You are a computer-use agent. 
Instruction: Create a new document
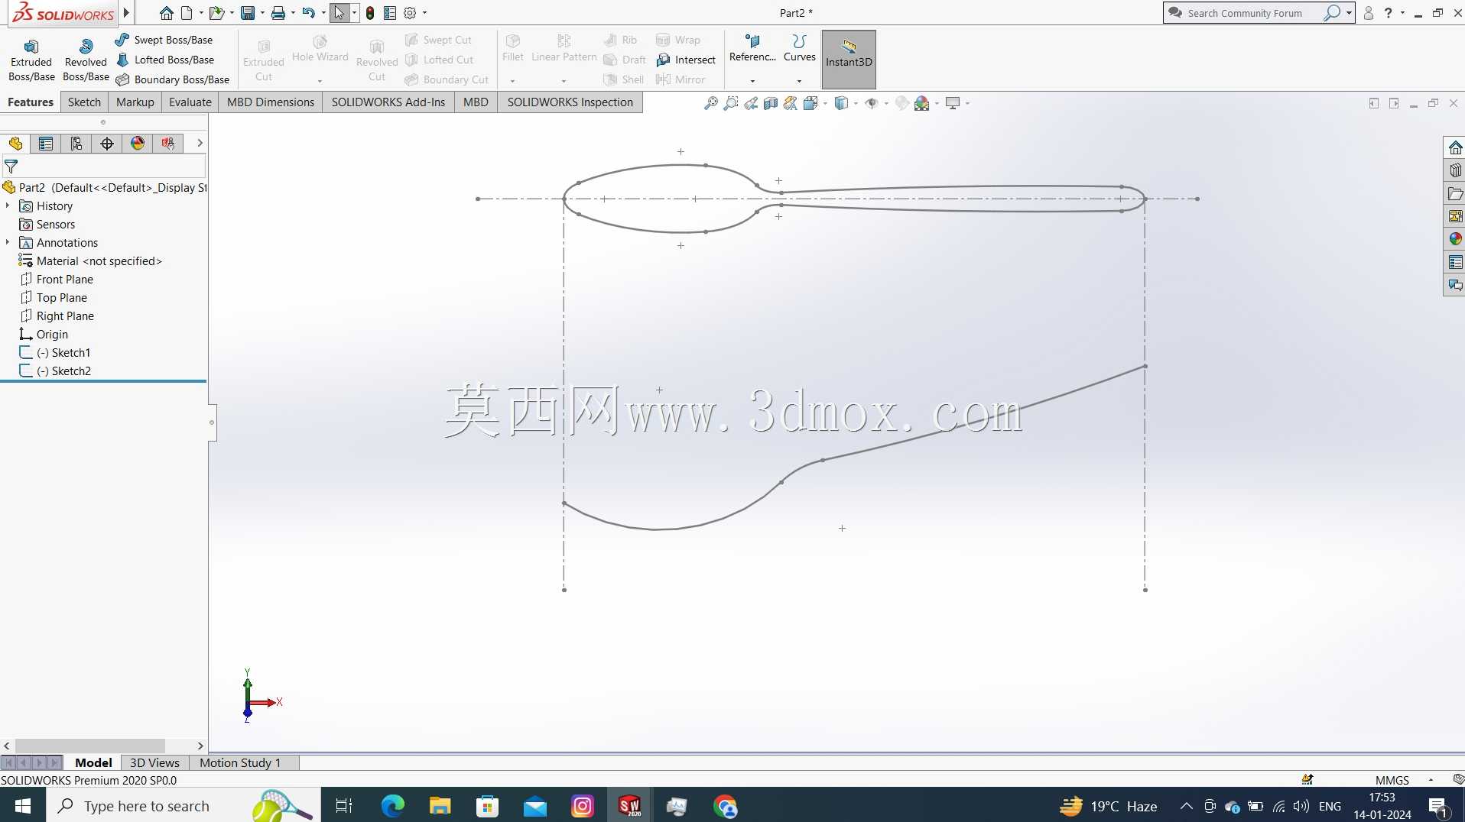pyautogui.click(x=187, y=13)
